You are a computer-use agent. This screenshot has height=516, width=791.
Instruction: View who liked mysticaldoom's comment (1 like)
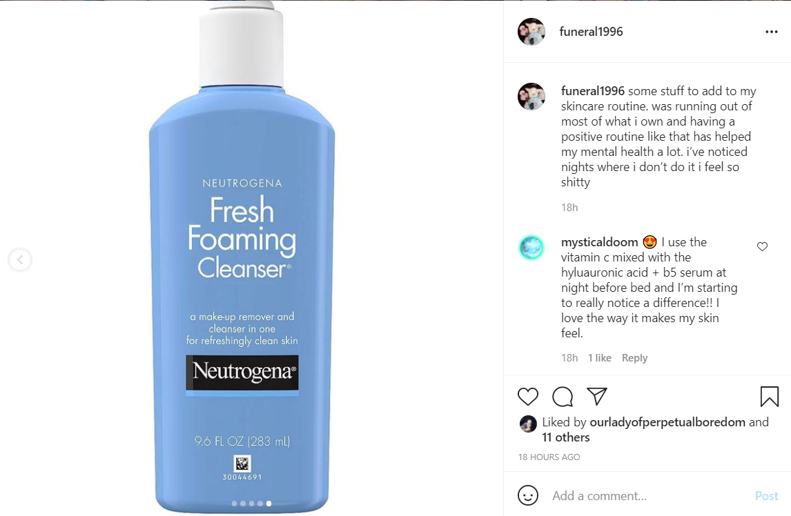[599, 357]
